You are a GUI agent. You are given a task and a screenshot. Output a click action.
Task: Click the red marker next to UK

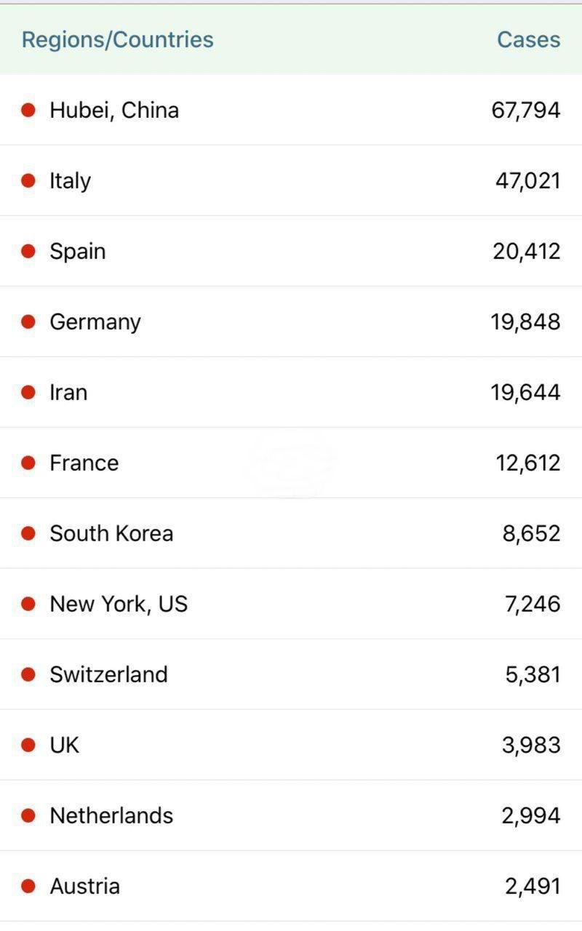click(28, 745)
